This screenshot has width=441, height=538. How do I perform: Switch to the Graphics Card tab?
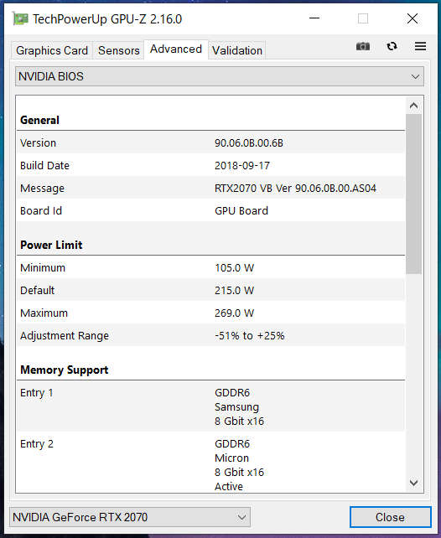click(x=52, y=50)
